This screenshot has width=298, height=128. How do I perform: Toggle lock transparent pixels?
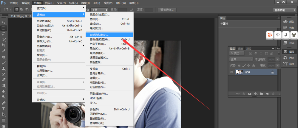point(239,65)
